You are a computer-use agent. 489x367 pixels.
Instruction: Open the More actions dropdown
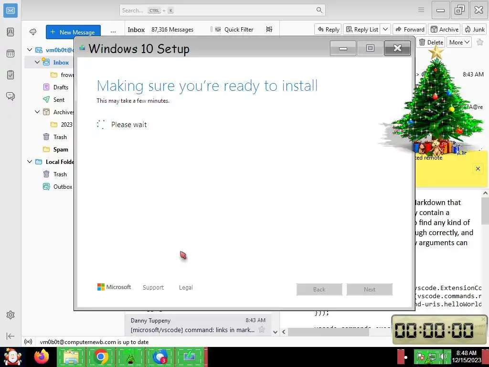(459, 42)
